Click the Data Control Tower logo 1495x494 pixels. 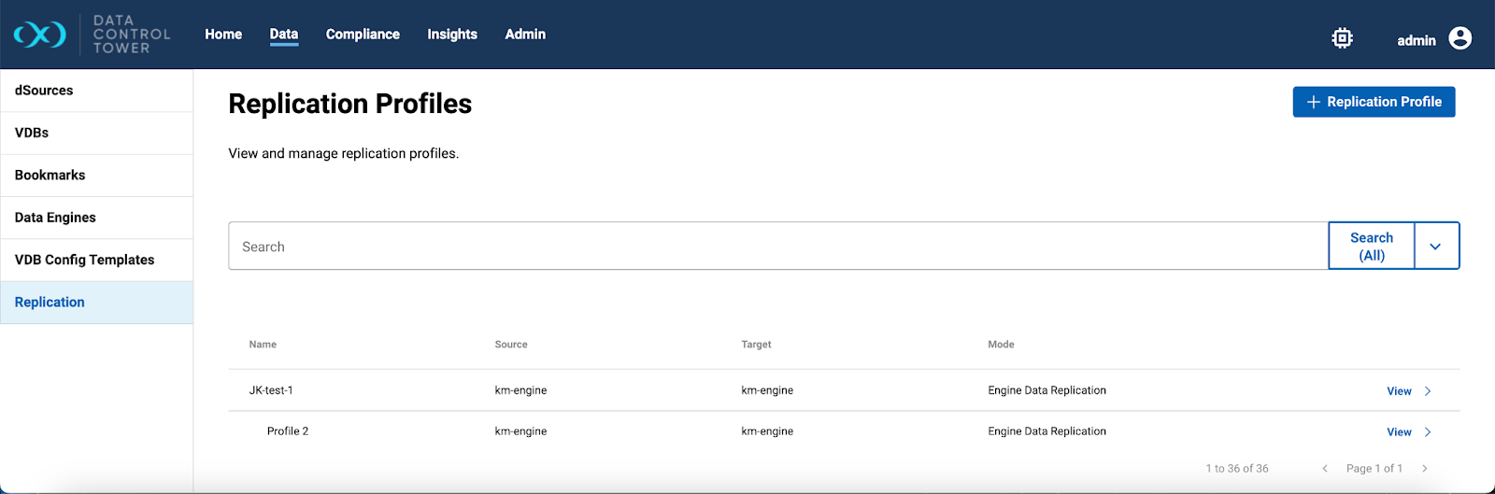[40, 35]
